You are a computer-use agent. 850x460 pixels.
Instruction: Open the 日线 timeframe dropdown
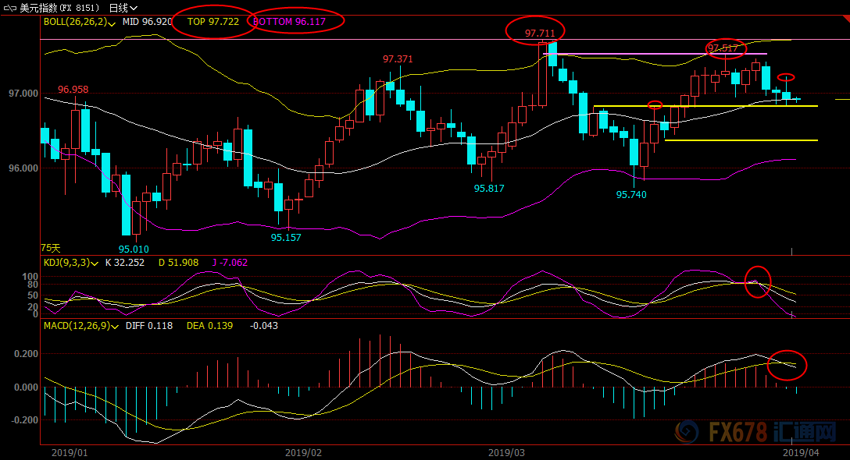pos(123,8)
